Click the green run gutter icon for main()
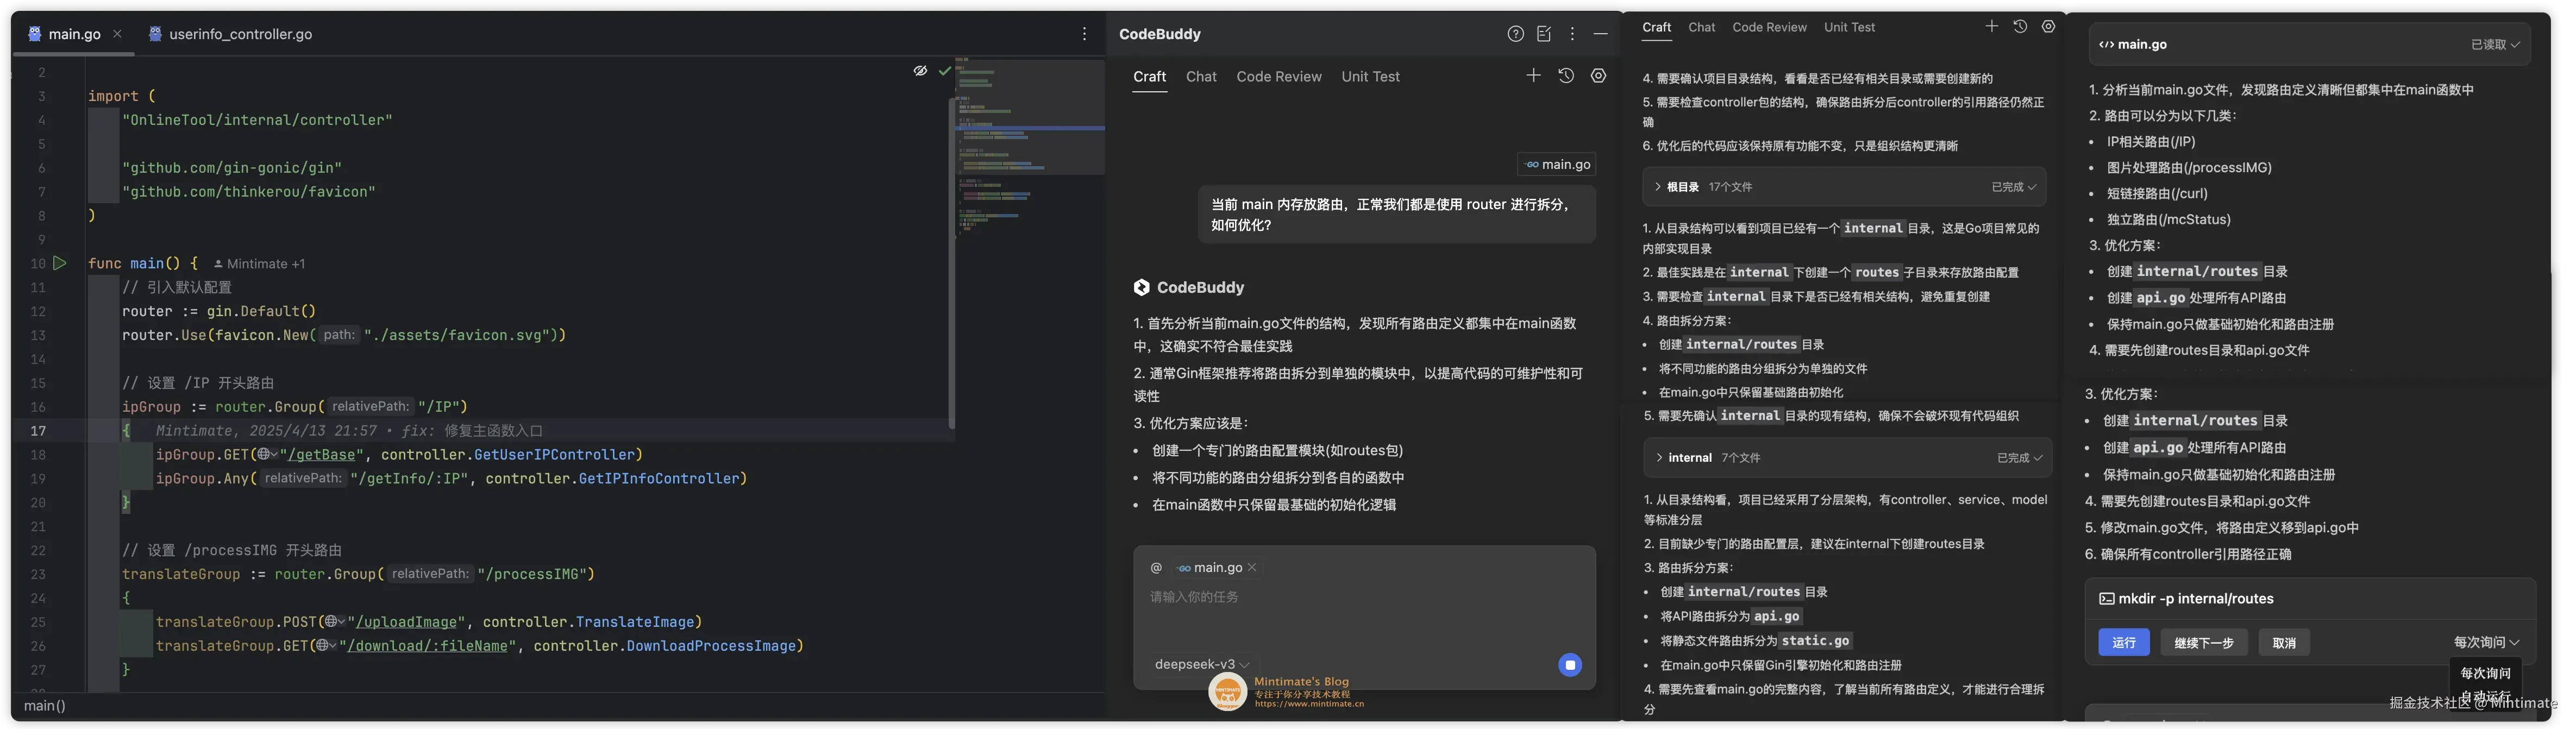Image resolution: width=2576 pixels, height=729 pixels. coord(60,263)
